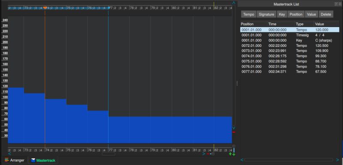Select the Tempo 109.900 row
The height and width of the screenshot is (165, 343).
[x=290, y=51]
